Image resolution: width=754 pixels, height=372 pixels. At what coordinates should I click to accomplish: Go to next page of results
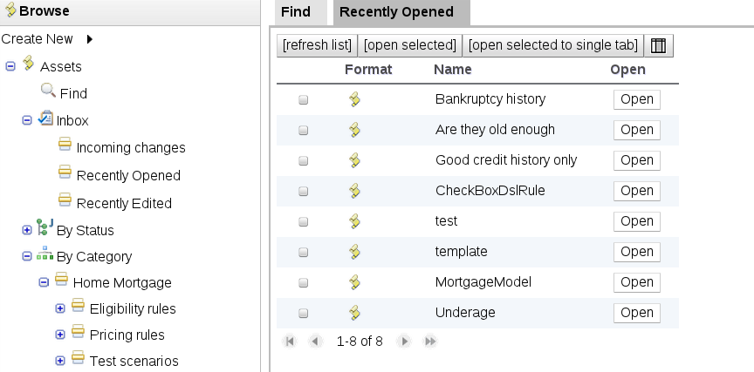[403, 342]
